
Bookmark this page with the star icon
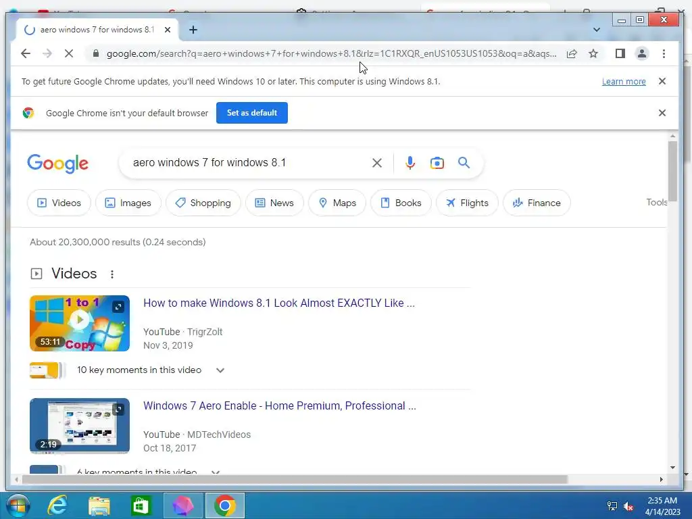tap(593, 53)
